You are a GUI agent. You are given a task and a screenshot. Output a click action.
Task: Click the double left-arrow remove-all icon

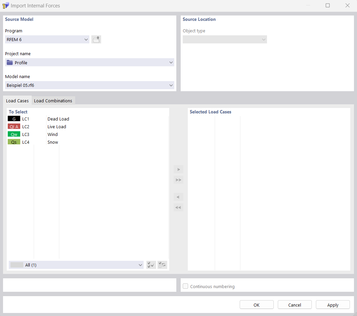pos(178,207)
